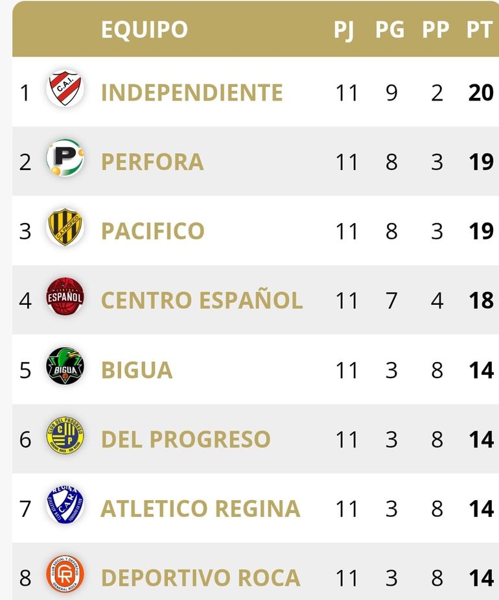The width and height of the screenshot is (499, 600).
Task: Click the Independiente club crest
Action: (x=65, y=89)
